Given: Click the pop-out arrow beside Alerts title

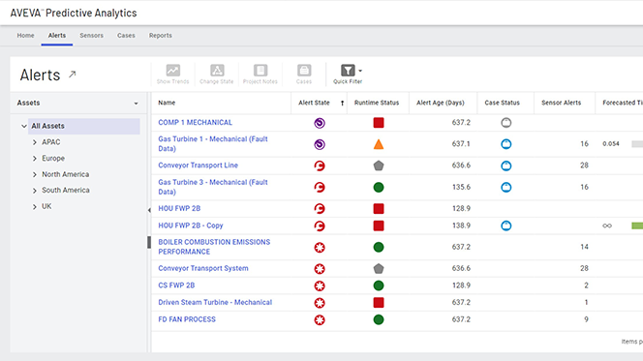Looking at the screenshot, I should (73, 75).
